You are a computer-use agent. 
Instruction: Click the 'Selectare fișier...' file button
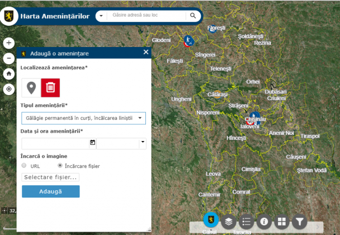click(x=50, y=177)
